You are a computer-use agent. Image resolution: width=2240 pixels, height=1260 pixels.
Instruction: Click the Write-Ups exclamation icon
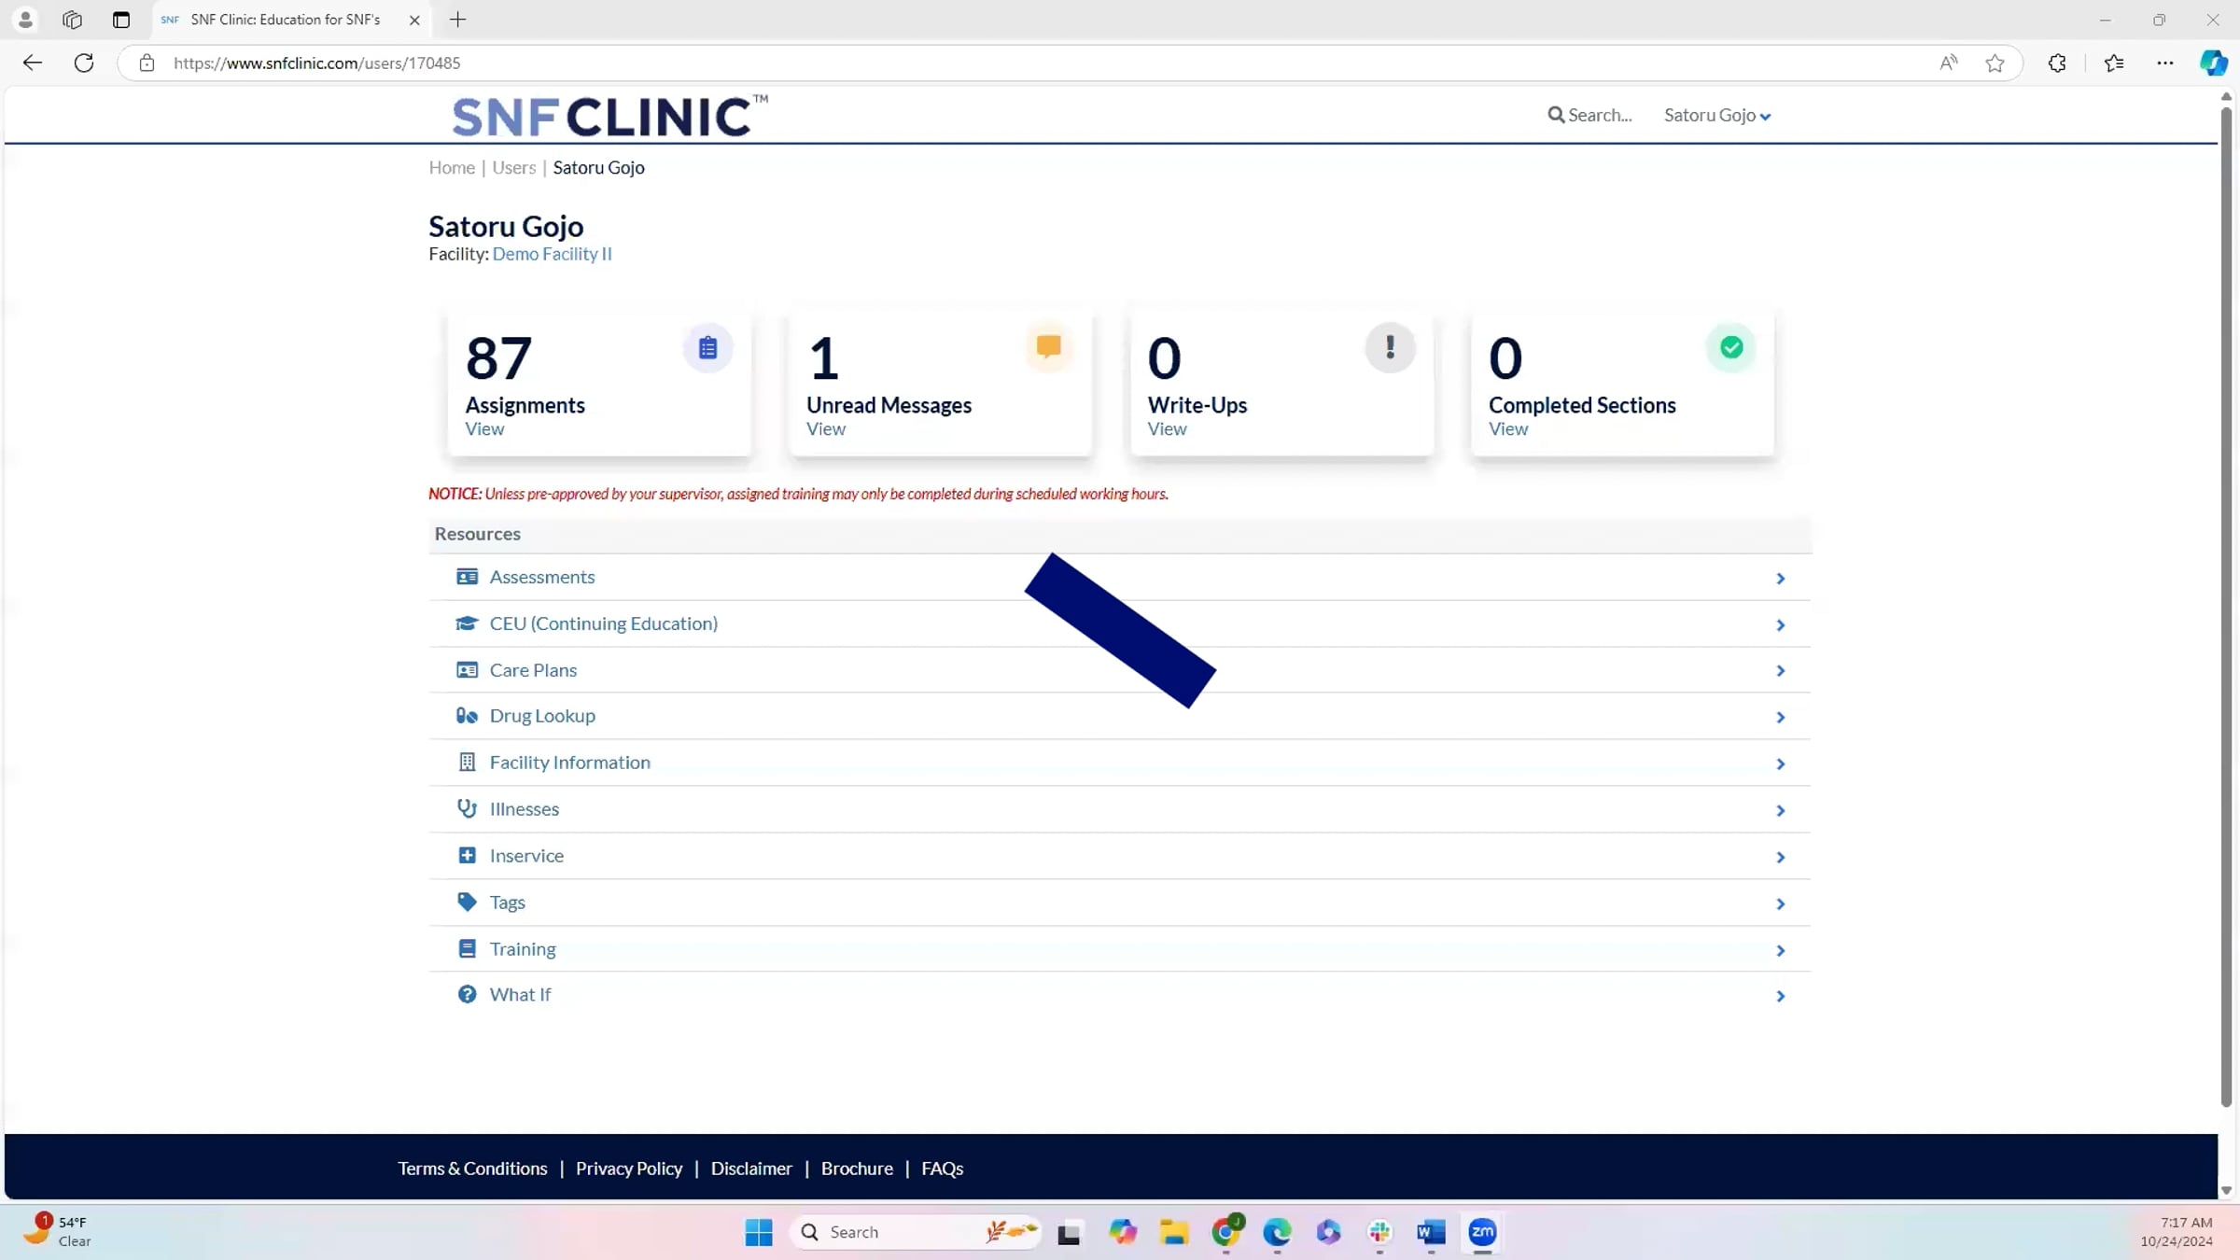pos(1390,348)
